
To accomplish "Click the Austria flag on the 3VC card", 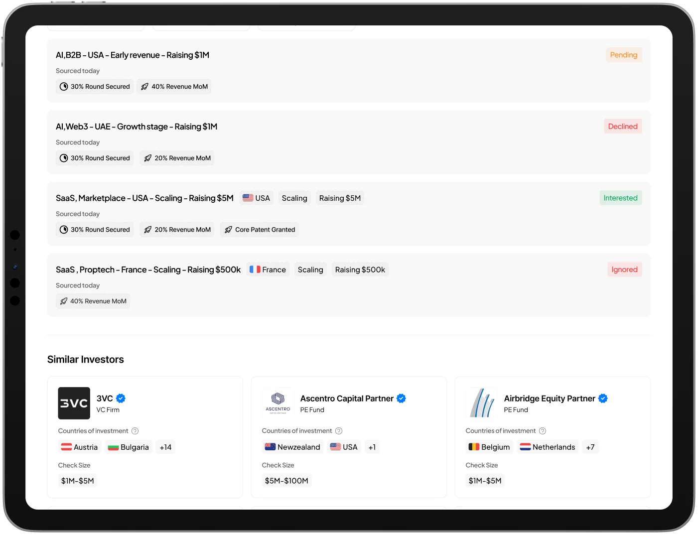I will click(66, 447).
